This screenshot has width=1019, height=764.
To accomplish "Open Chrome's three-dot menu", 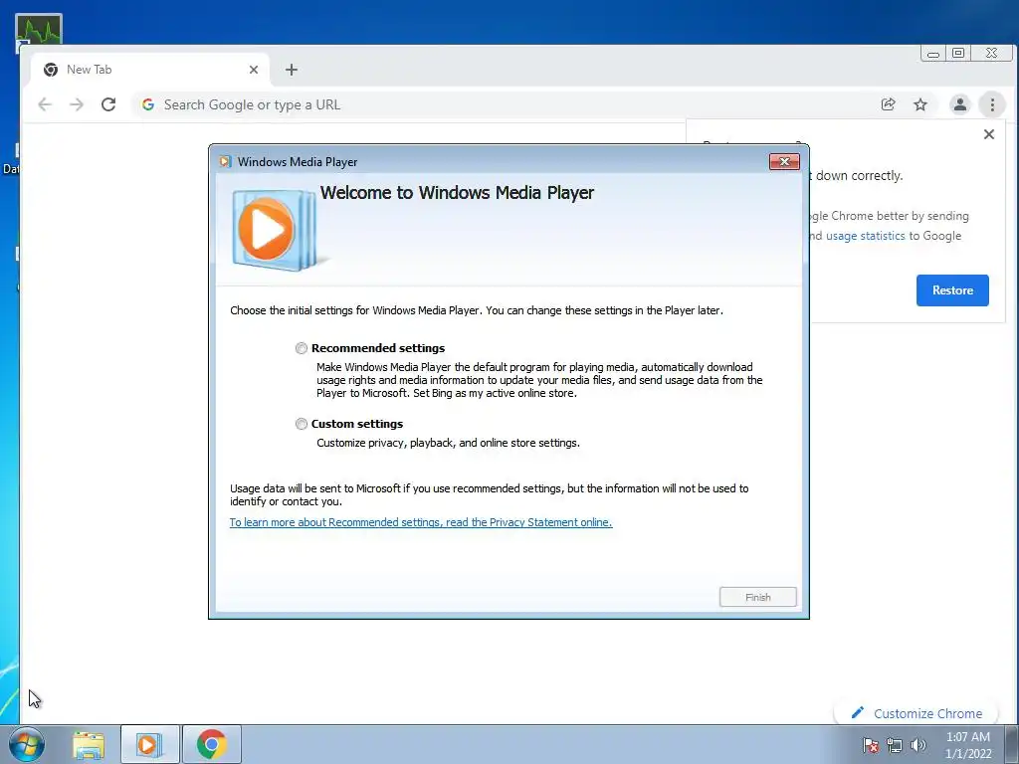I will (x=992, y=104).
